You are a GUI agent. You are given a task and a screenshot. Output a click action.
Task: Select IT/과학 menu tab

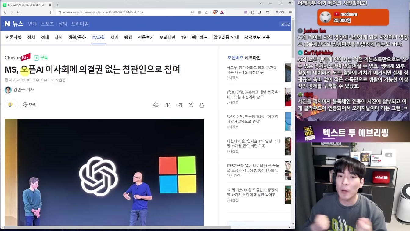coord(98,37)
